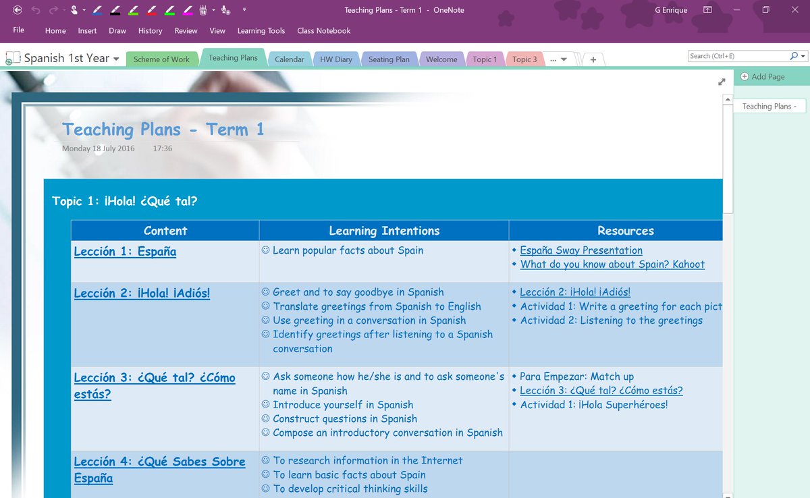
Task: Click the page title Teaching Plans - Term 1
Action: click(x=163, y=130)
